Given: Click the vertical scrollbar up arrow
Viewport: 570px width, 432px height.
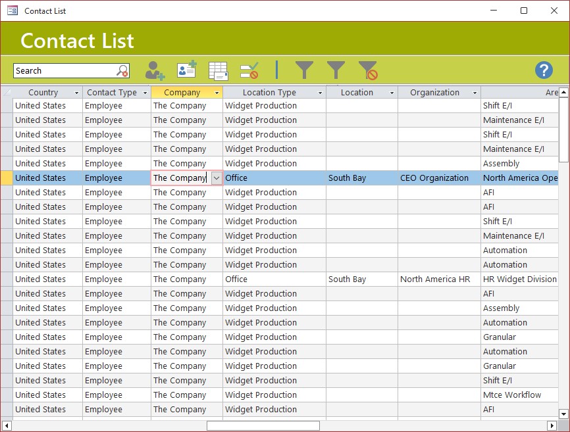Looking at the screenshot, I should click(x=563, y=92).
